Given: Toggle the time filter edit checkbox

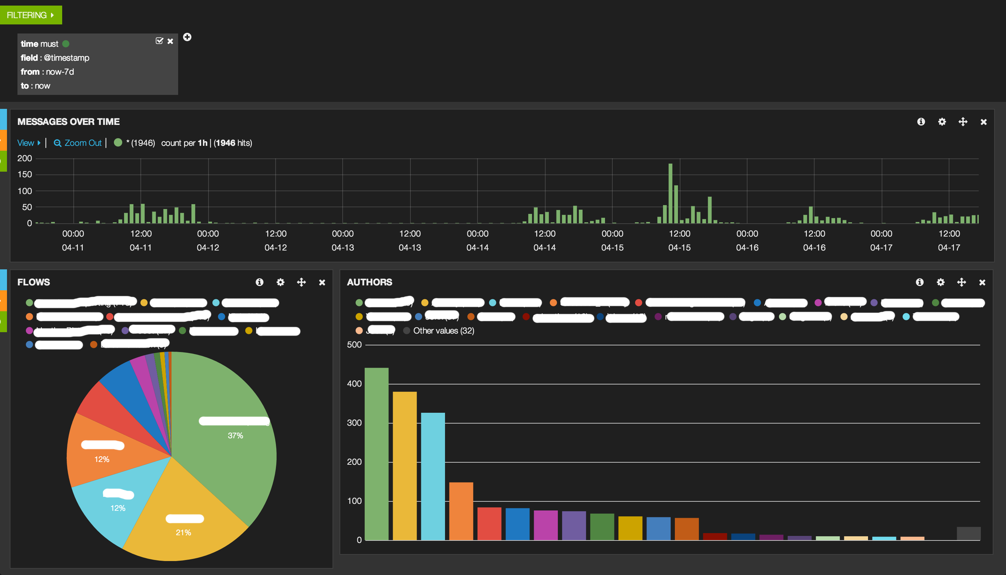Looking at the screenshot, I should point(159,41).
